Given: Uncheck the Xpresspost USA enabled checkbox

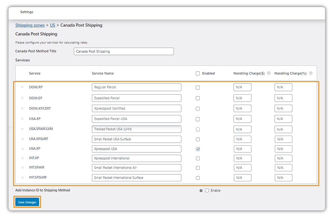Looking at the screenshot, I should click(x=198, y=149).
